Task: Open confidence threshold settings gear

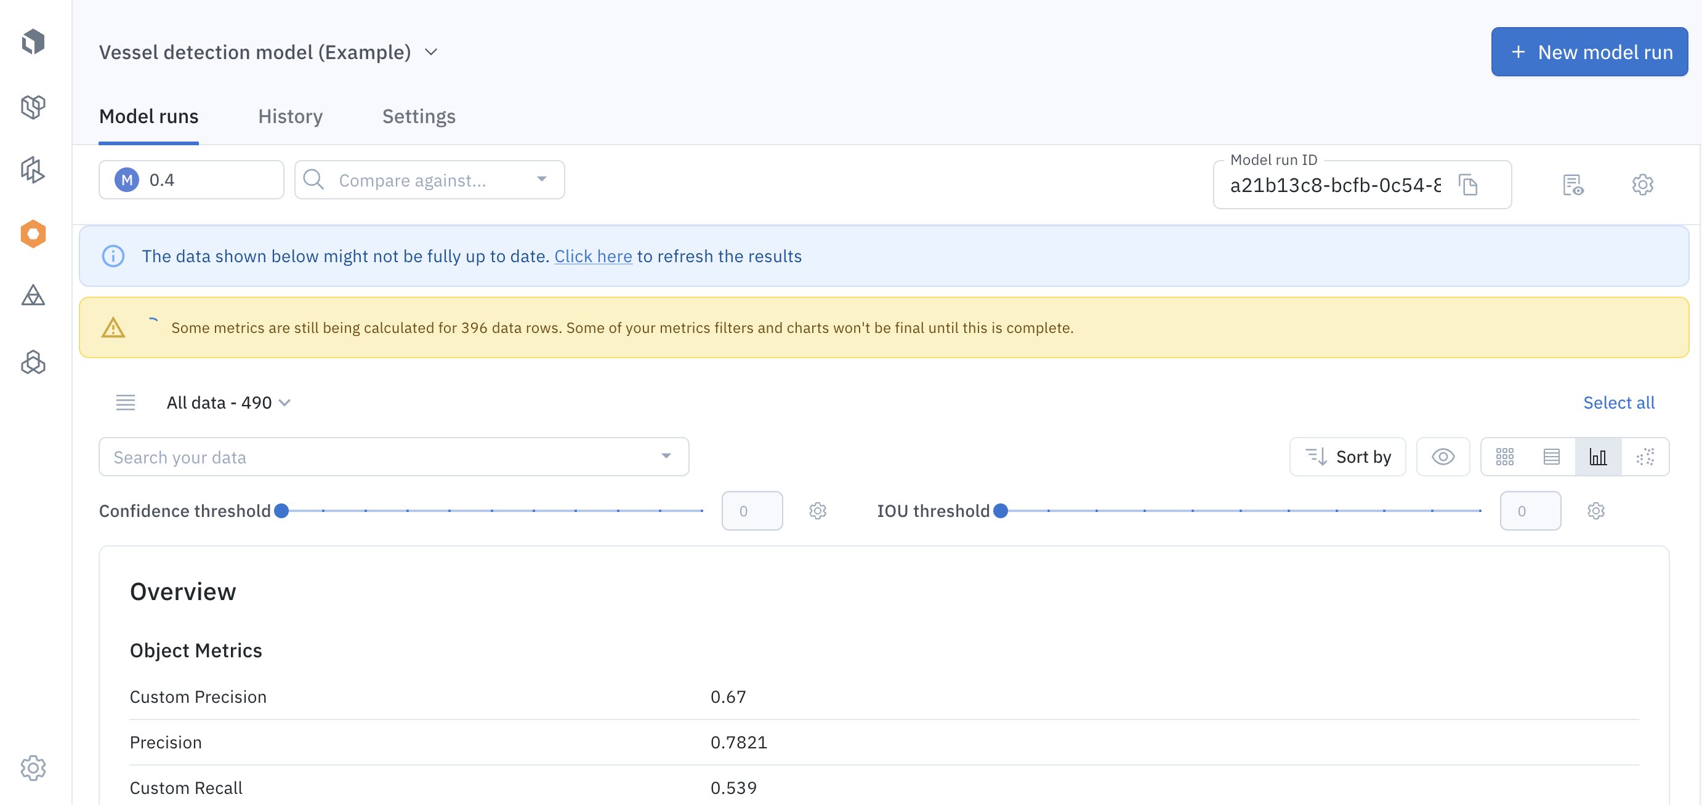Action: coord(817,510)
